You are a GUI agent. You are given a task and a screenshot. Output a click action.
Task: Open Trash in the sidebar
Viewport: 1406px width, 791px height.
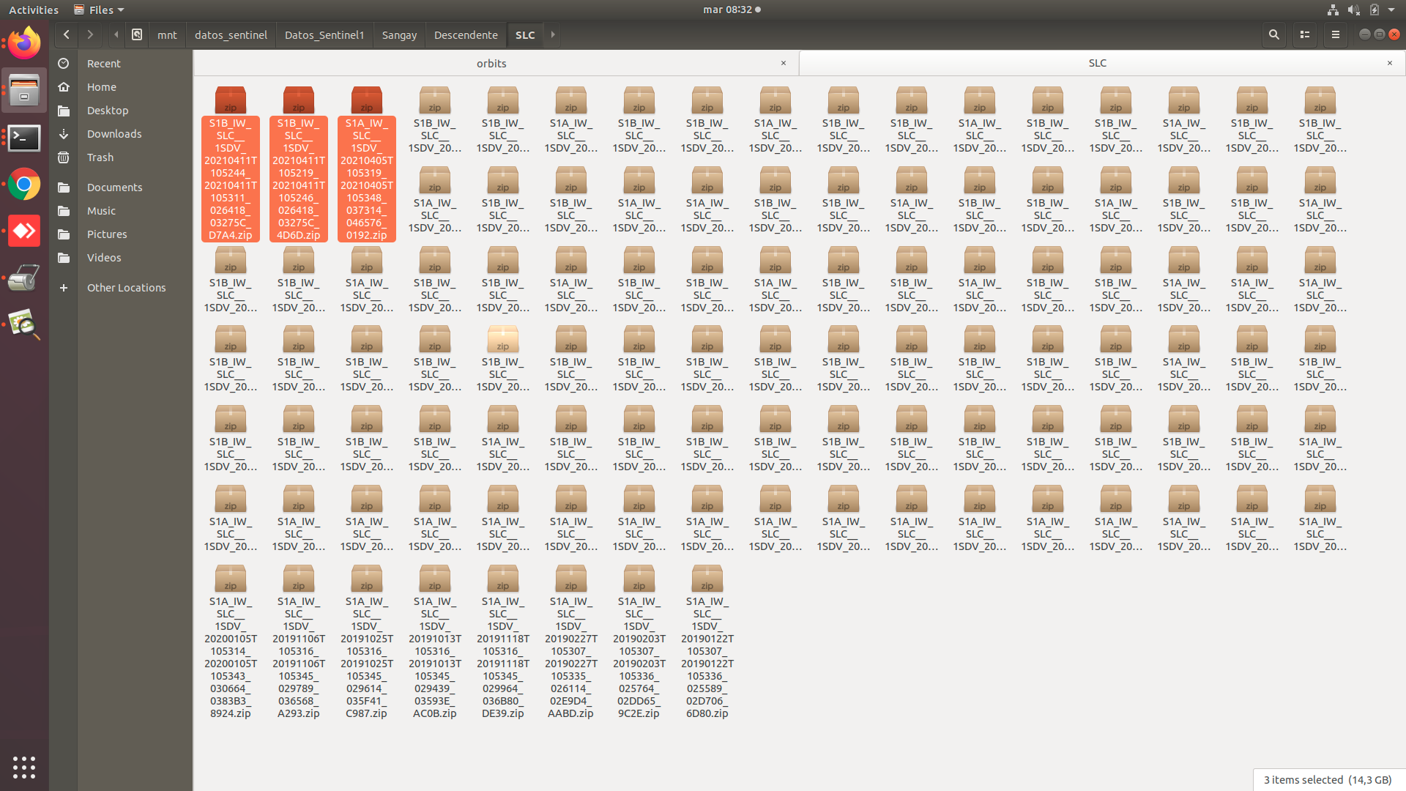tap(100, 157)
